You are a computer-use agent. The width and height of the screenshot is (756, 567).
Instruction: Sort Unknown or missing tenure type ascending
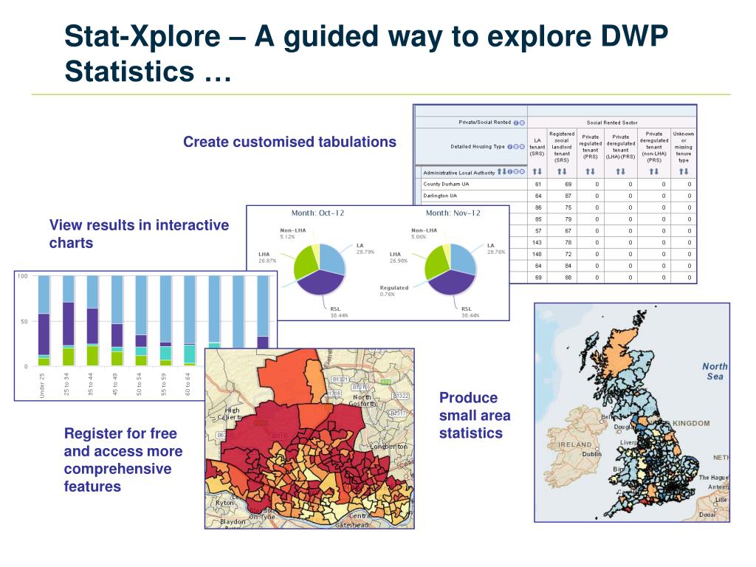pos(681,171)
